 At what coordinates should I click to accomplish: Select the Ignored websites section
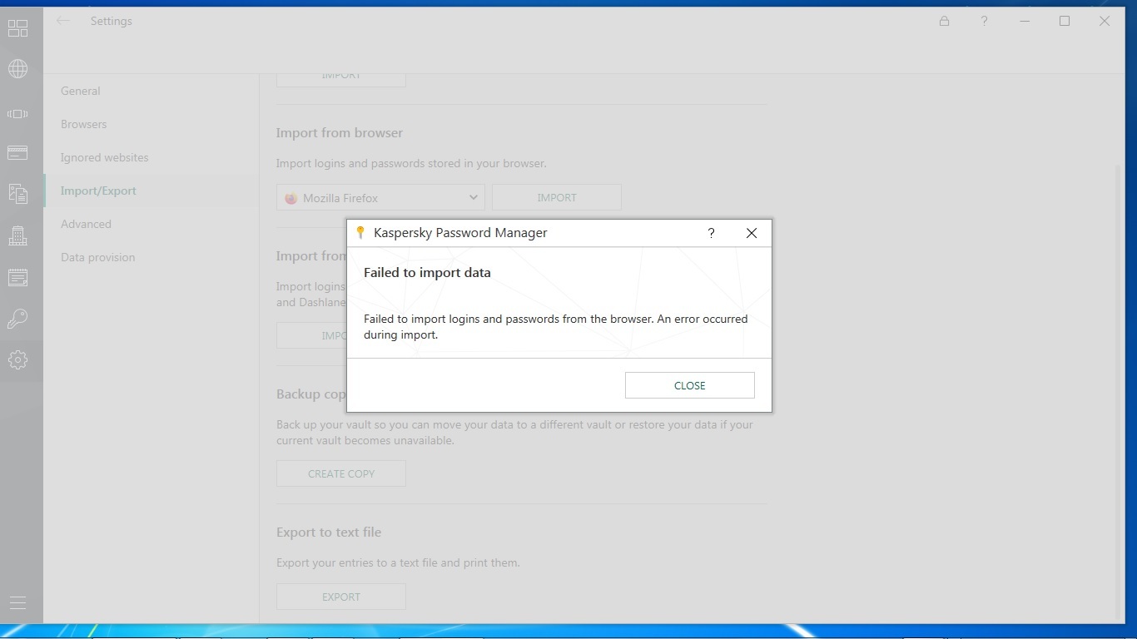105,157
